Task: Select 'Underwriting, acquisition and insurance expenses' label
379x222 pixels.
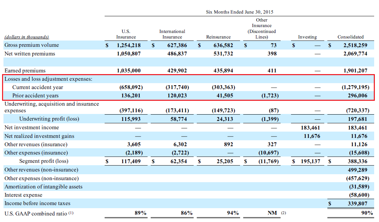Action: pyautogui.click(x=52, y=107)
